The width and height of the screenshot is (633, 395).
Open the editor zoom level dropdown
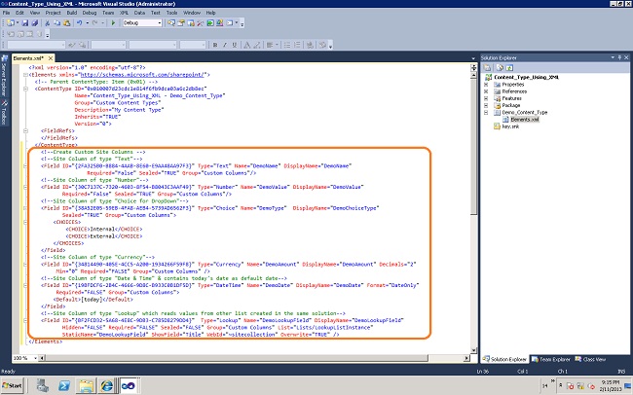(x=29, y=359)
